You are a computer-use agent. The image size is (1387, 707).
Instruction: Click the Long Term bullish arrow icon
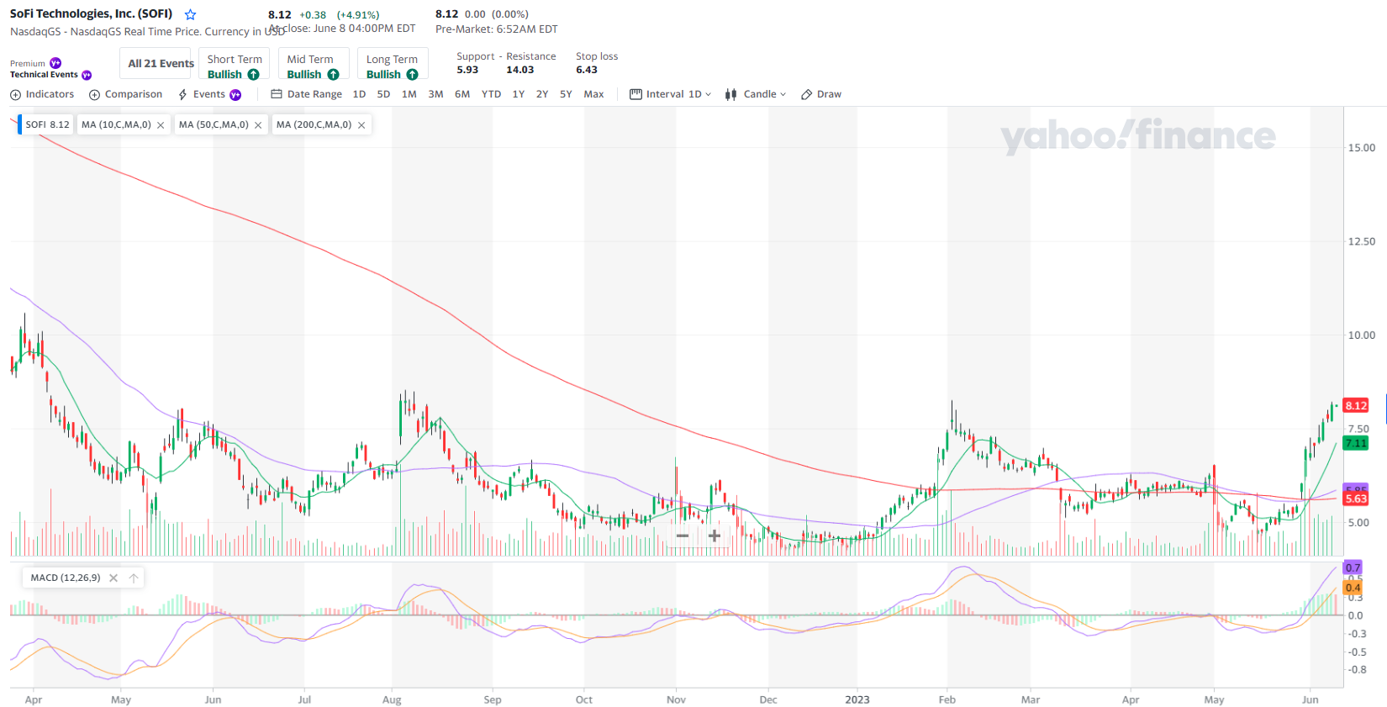click(x=412, y=75)
